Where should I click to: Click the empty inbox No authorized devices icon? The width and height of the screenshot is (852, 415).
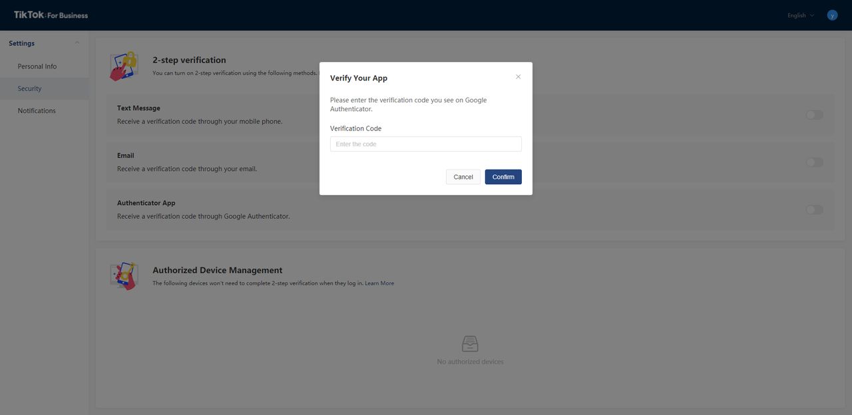point(470,344)
